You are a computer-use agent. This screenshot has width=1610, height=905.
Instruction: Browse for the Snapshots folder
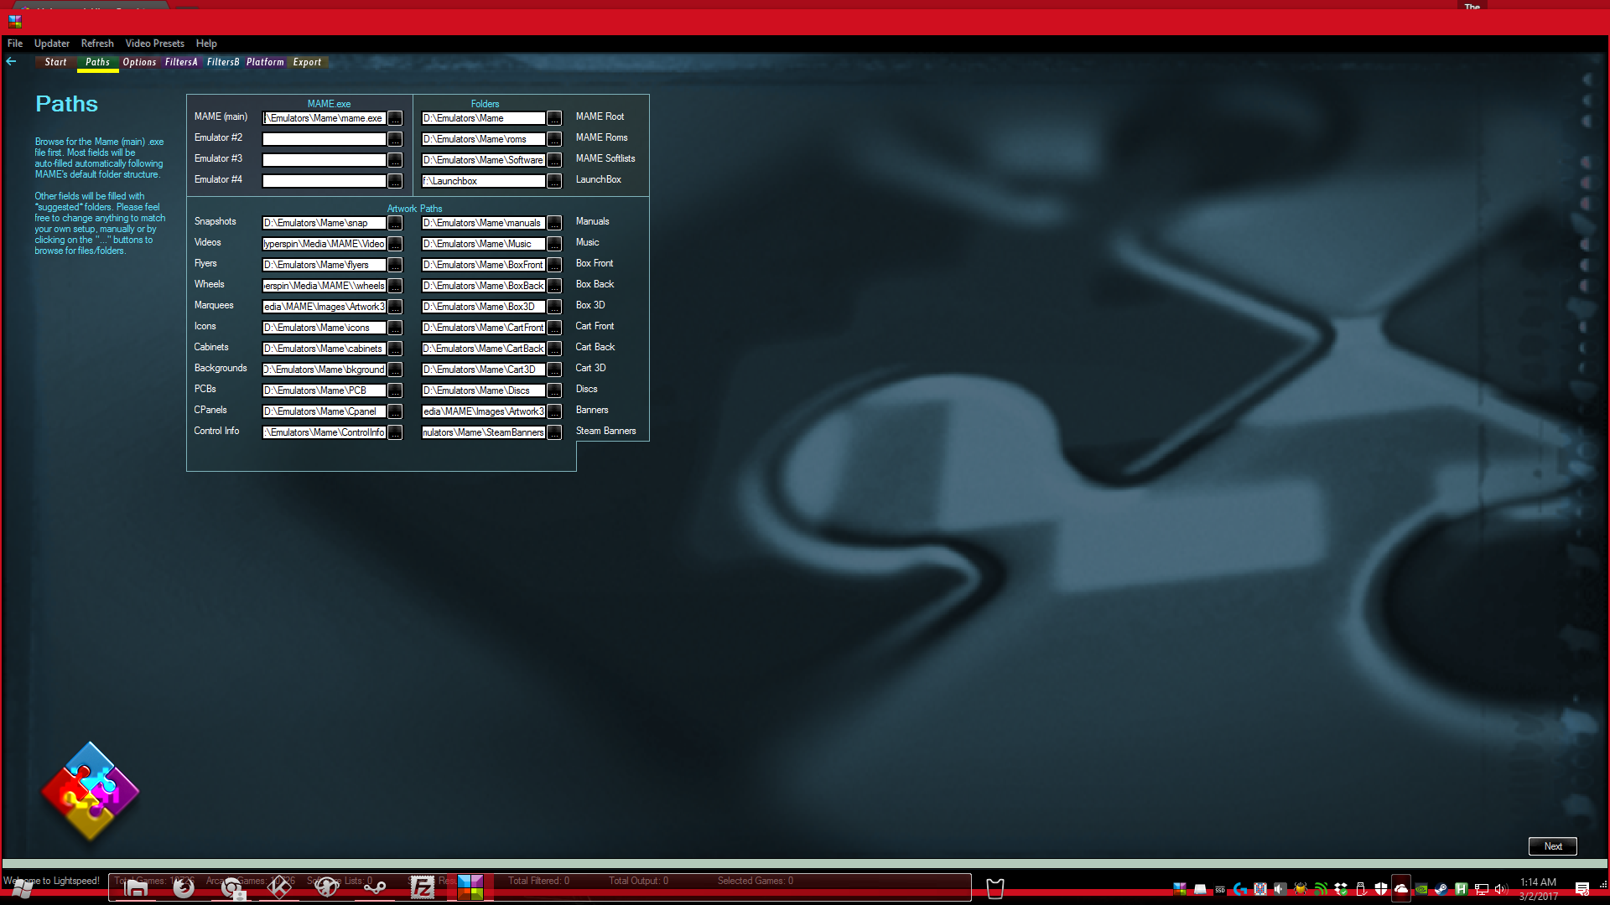pyautogui.click(x=395, y=223)
